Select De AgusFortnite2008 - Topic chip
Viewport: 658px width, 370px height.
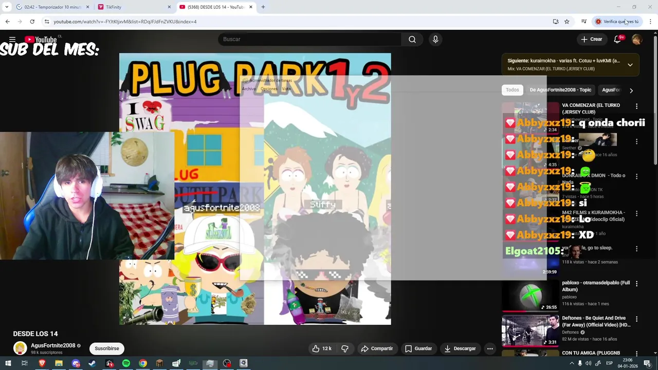point(560,90)
